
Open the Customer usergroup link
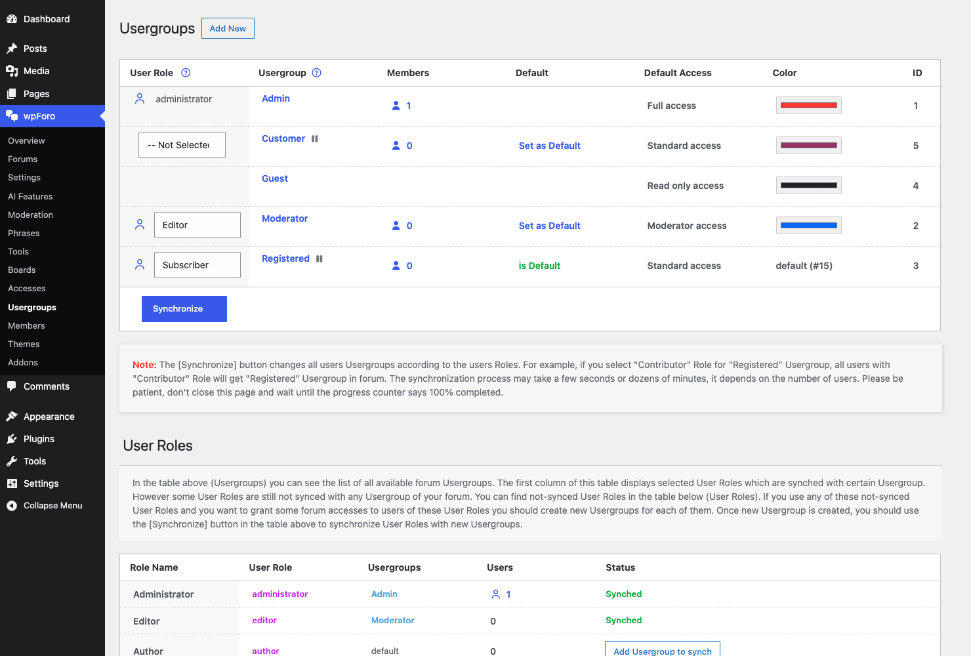(283, 138)
